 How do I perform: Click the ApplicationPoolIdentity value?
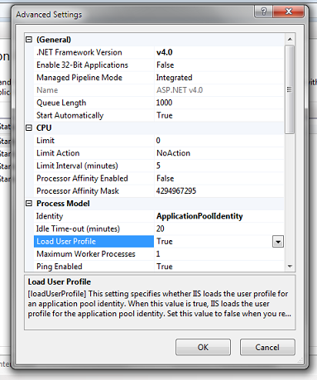(199, 216)
